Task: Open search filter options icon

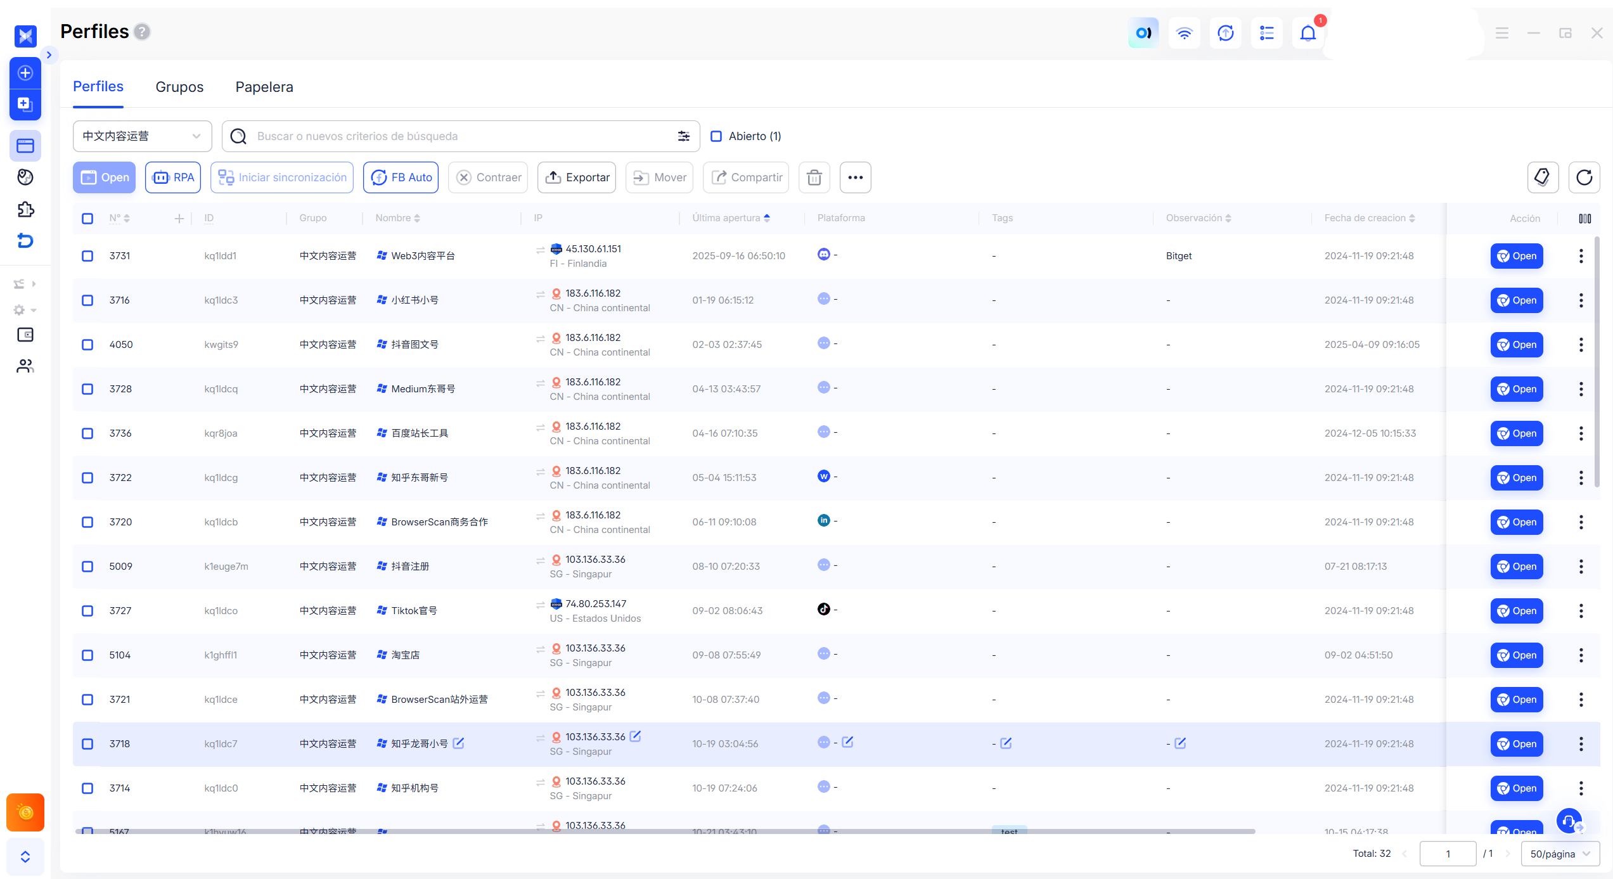Action: tap(684, 136)
